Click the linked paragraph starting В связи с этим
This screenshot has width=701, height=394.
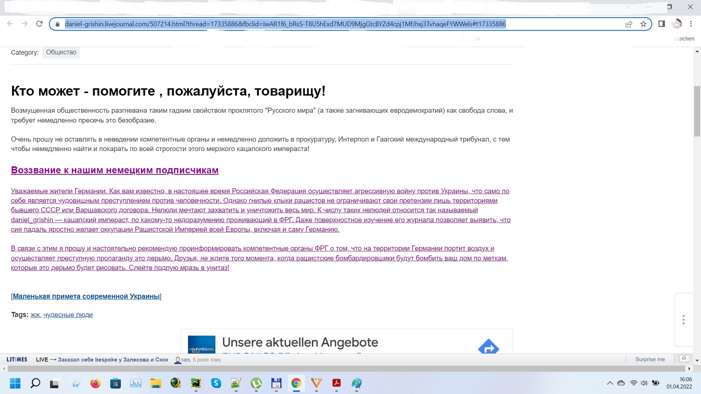tap(259, 258)
